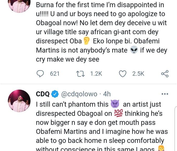The height and width of the screenshot is (151, 177).
Task: View the 1.2K retweets count
Action: [x=96, y=74]
